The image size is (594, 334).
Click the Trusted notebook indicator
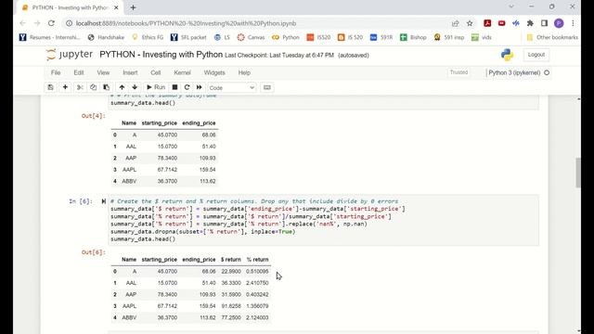pyautogui.click(x=458, y=72)
